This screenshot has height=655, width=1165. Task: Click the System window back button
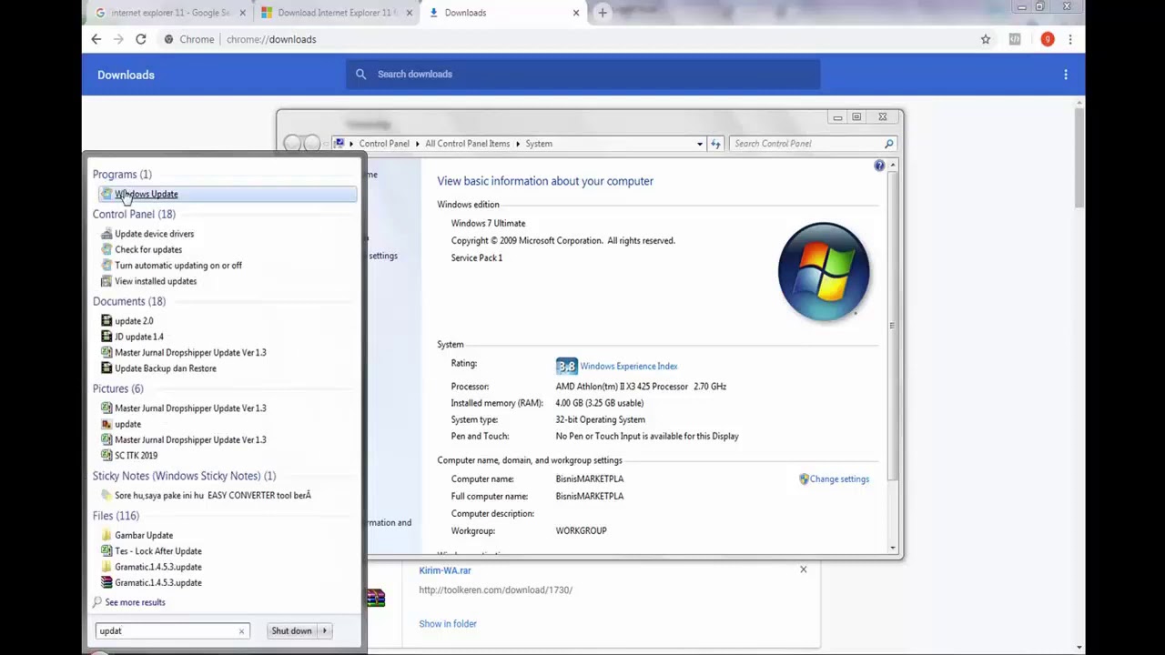coord(292,144)
